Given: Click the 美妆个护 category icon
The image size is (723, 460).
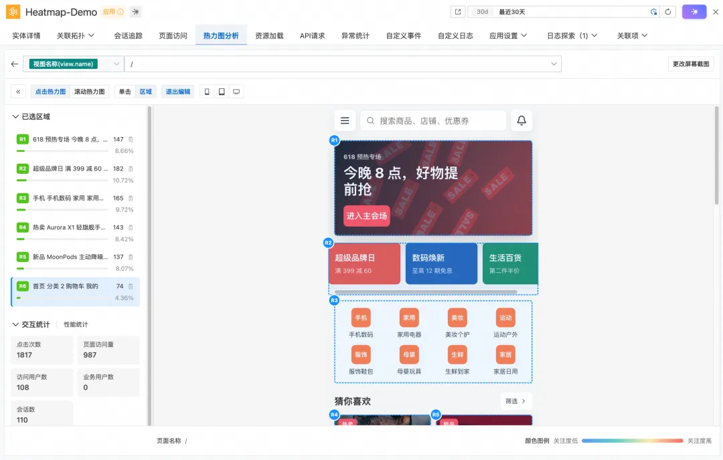Looking at the screenshot, I should pyautogui.click(x=457, y=318).
